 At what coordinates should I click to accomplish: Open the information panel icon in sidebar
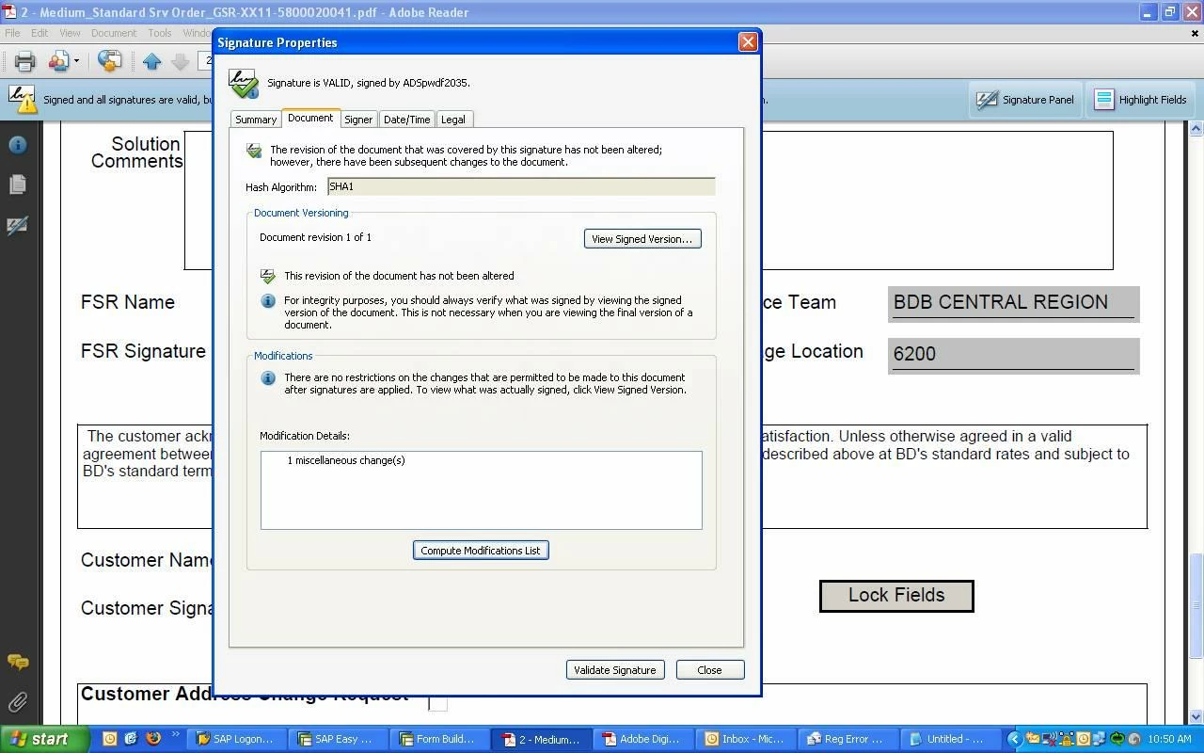coord(17,144)
